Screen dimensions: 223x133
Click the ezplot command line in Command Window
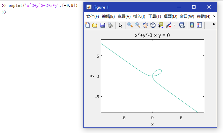39,6
